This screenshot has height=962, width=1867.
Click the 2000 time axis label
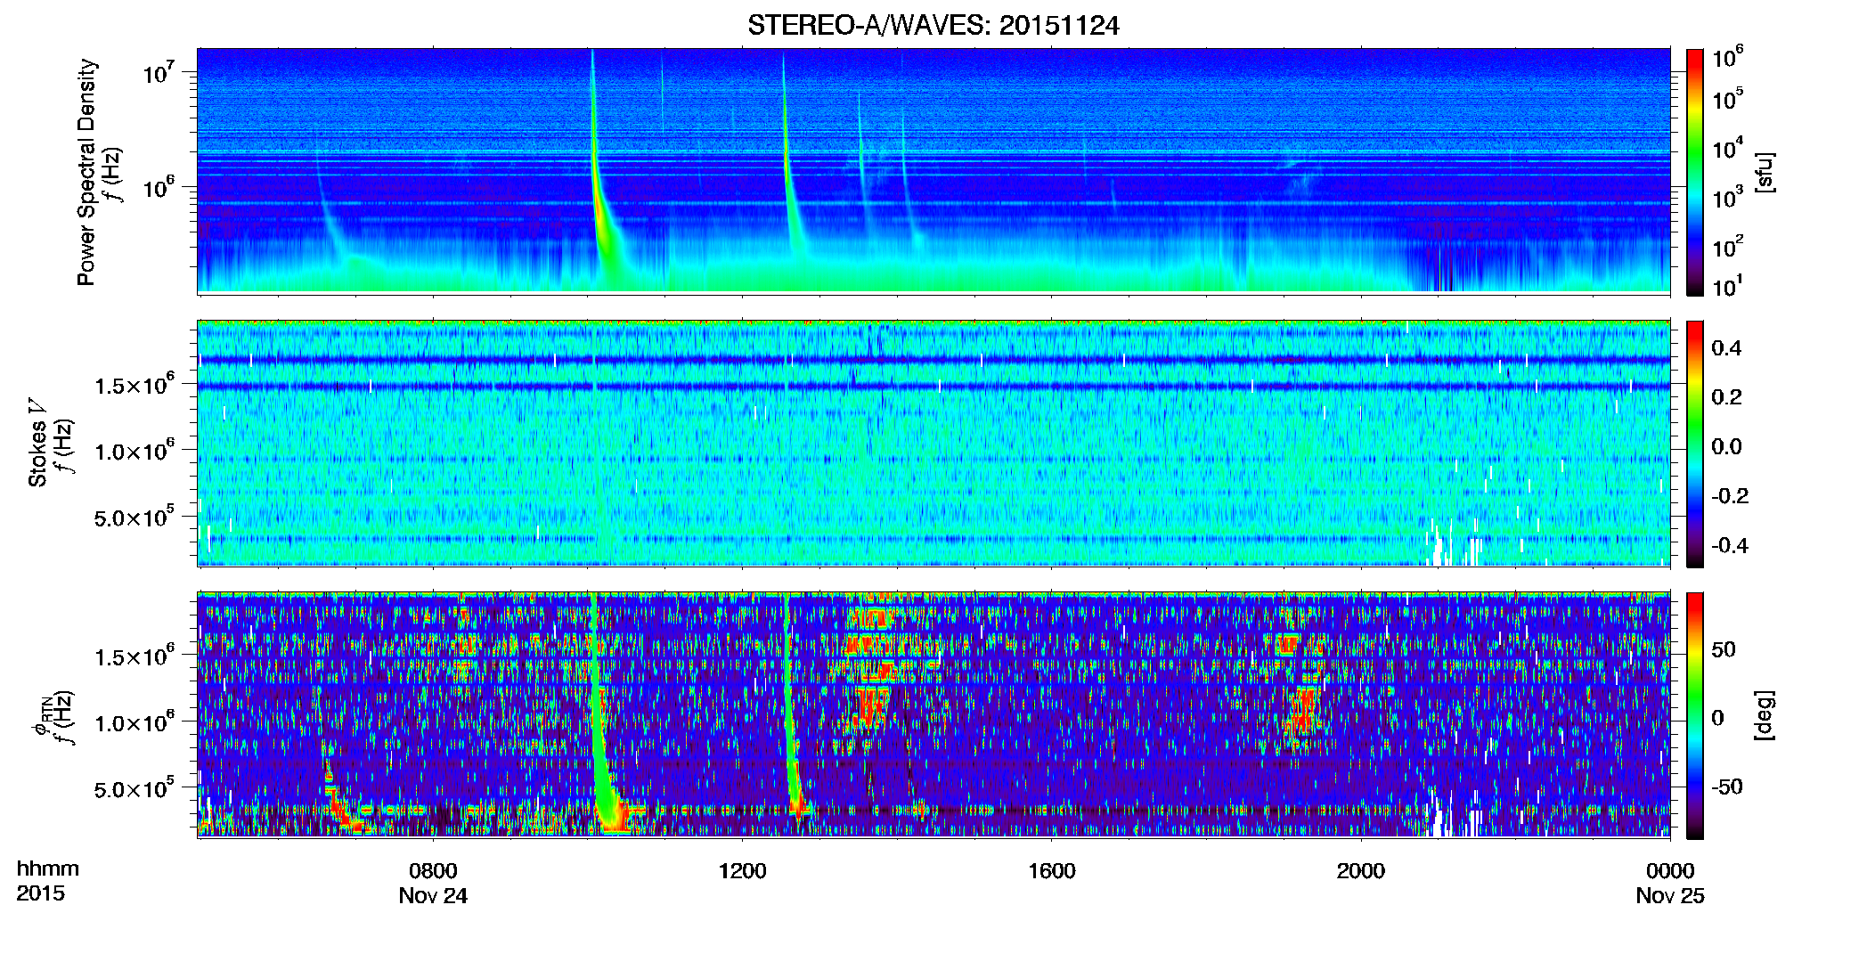[x=1360, y=871]
